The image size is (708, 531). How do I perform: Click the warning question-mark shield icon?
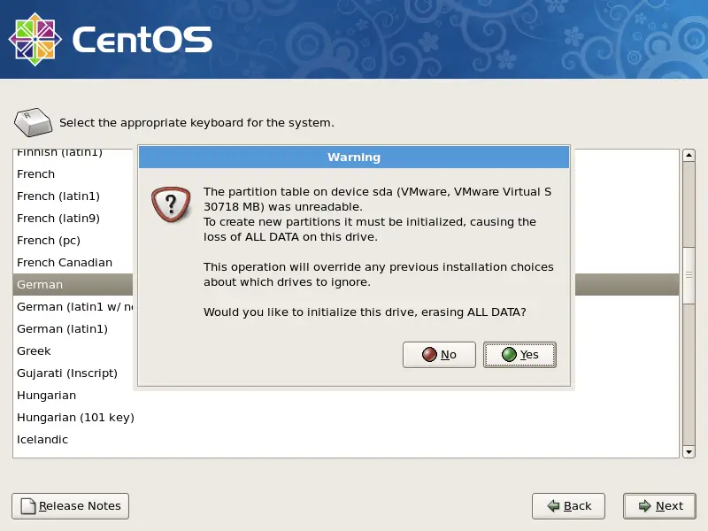pos(171,204)
